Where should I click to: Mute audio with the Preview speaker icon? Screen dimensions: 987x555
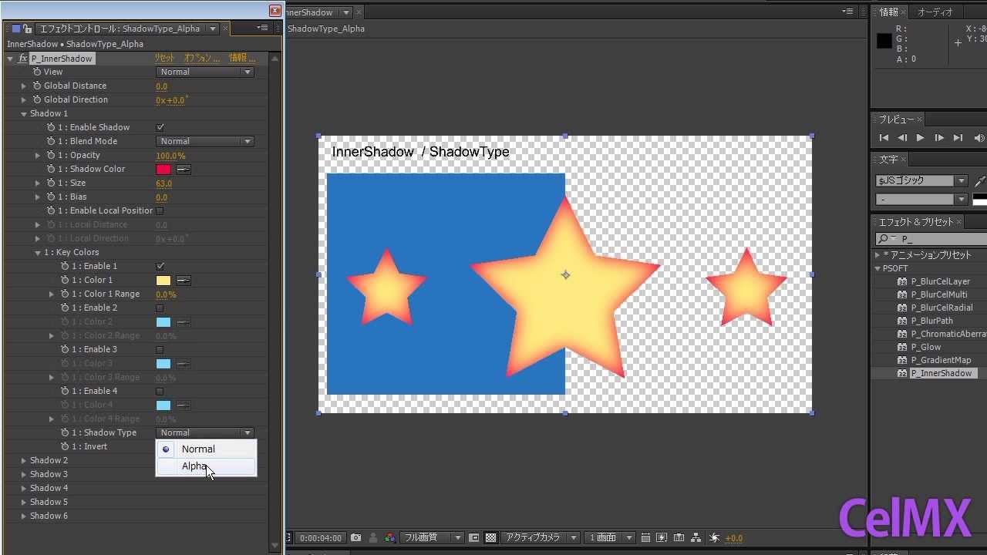979,138
